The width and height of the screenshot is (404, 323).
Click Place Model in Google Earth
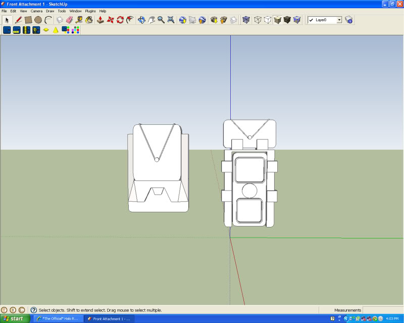(203, 20)
